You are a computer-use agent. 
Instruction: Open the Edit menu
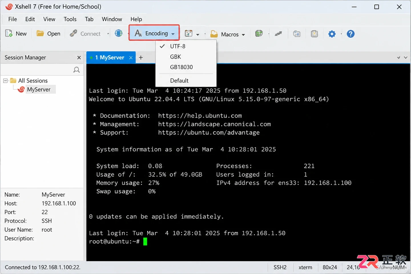(x=30, y=19)
